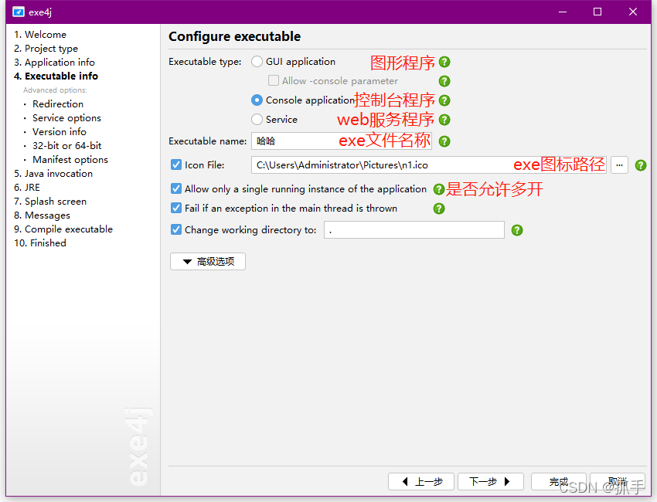This screenshot has height=502, width=657.
Task: Open Service options advanced section
Action: coord(66,118)
